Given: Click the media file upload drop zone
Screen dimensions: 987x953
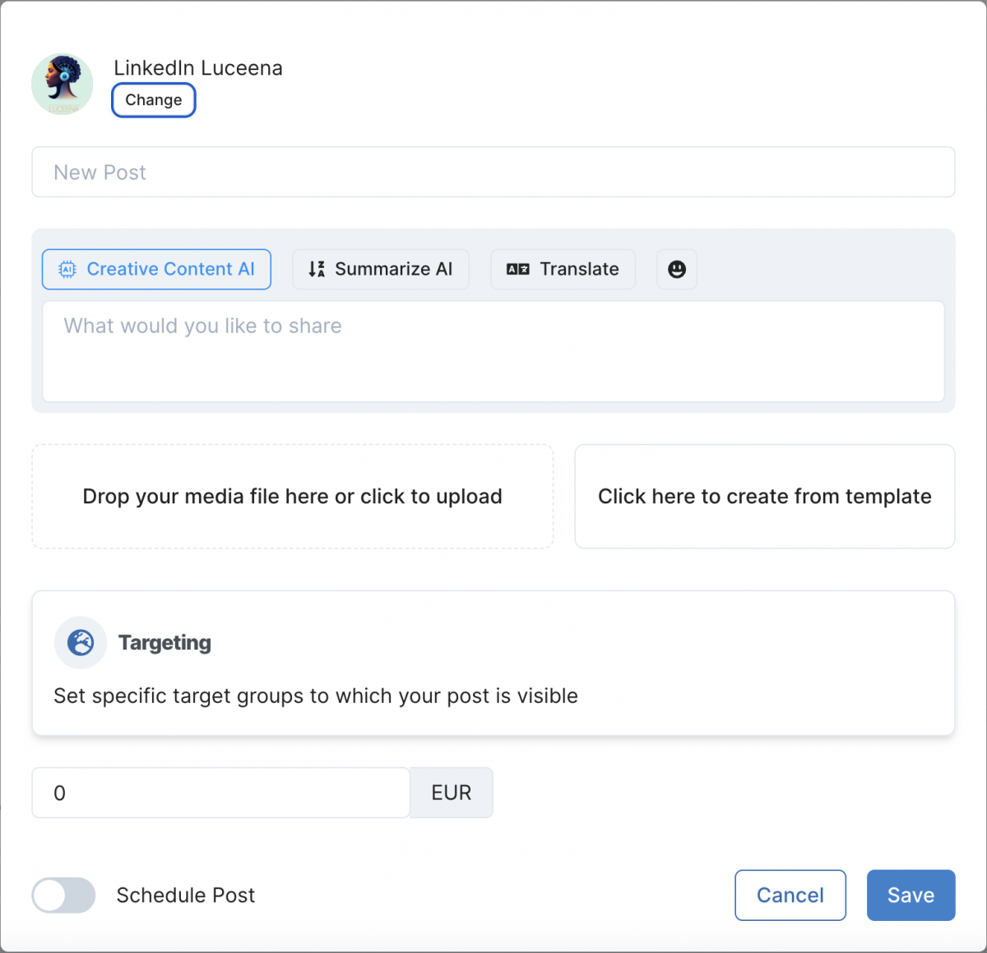Looking at the screenshot, I should tap(293, 497).
